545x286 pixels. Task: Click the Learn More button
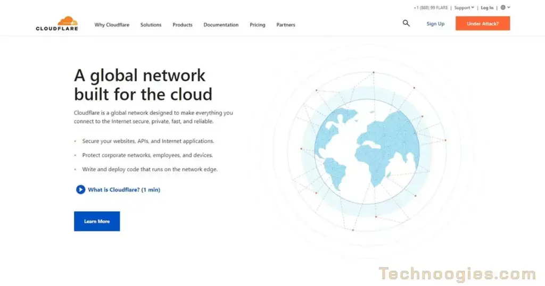point(97,221)
